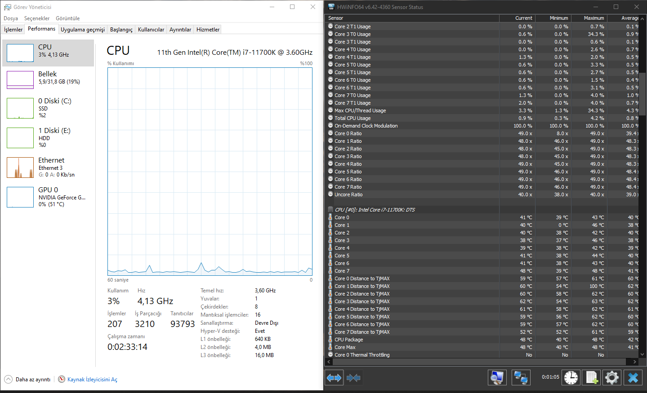Collapse details with the Daha az ayrıntı chevron

coord(9,379)
